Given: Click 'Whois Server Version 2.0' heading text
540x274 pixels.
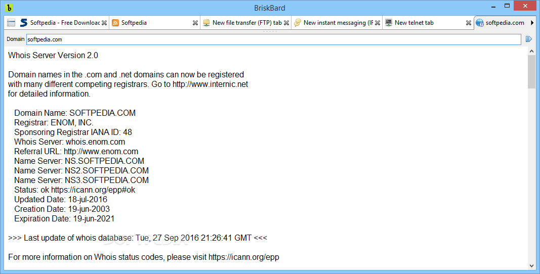Looking at the screenshot, I should 53,56.
